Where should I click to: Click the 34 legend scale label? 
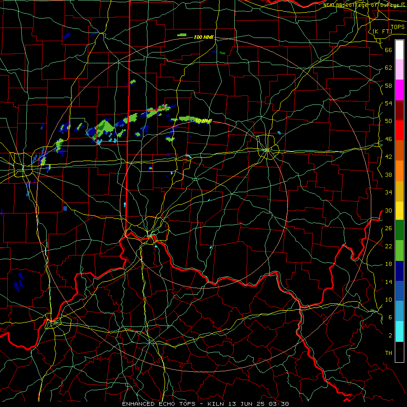click(x=388, y=193)
